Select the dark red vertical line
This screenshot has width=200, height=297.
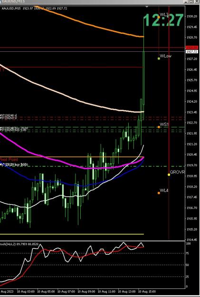169,123
